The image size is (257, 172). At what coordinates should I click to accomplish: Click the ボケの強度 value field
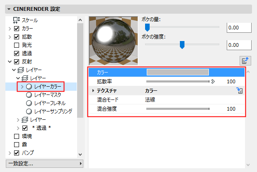[x=239, y=45]
